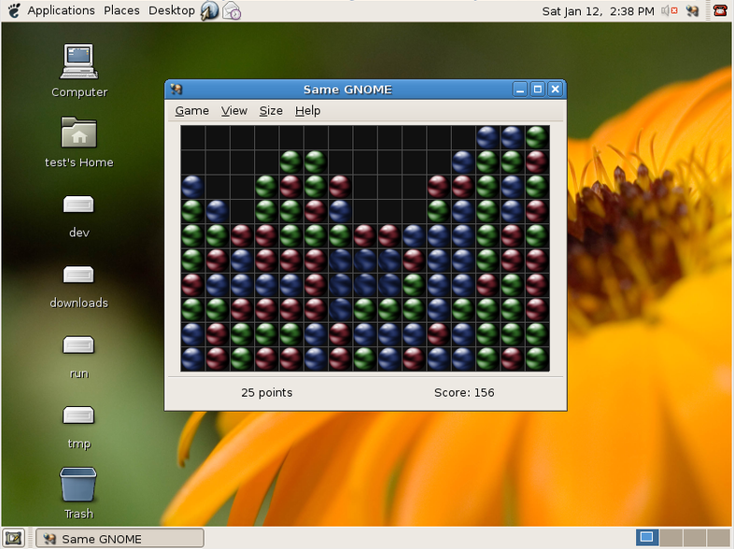Click the red telephone icon in panel
Image resolution: width=734 pixels, height=549 pixels.
[720, 10]
